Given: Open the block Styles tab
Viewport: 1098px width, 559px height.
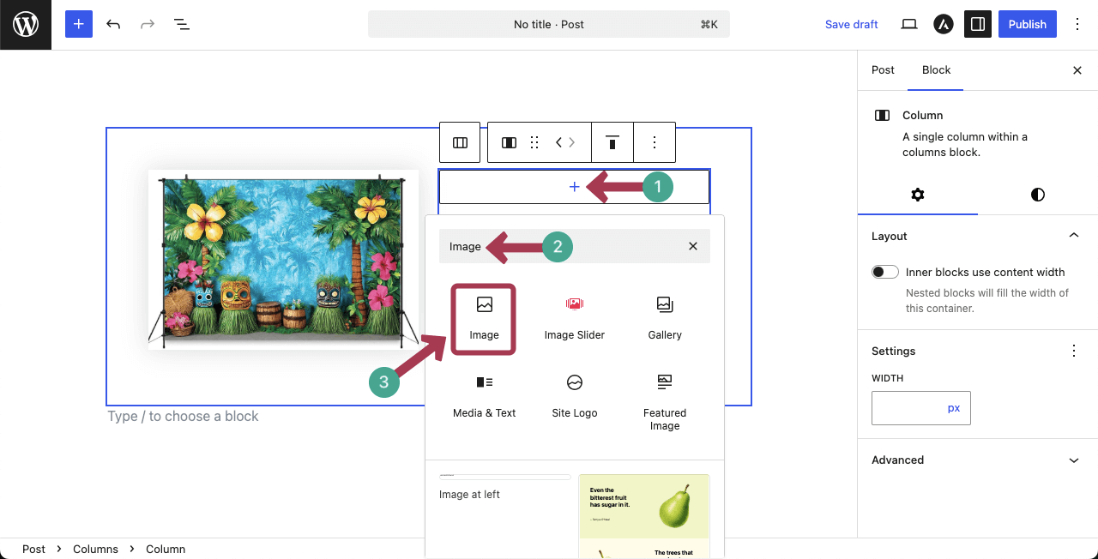Looking at the screenshot, I should (1038, 195).
